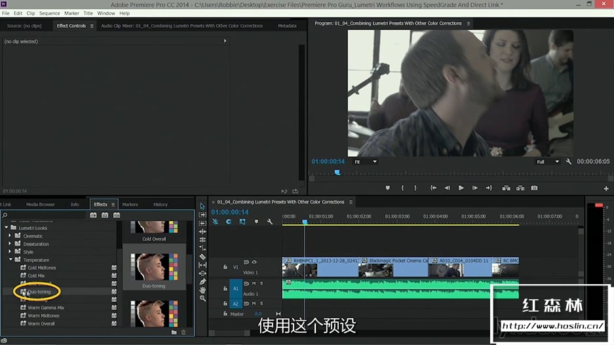Open timeline sequence panel menu

click(351, 202)
